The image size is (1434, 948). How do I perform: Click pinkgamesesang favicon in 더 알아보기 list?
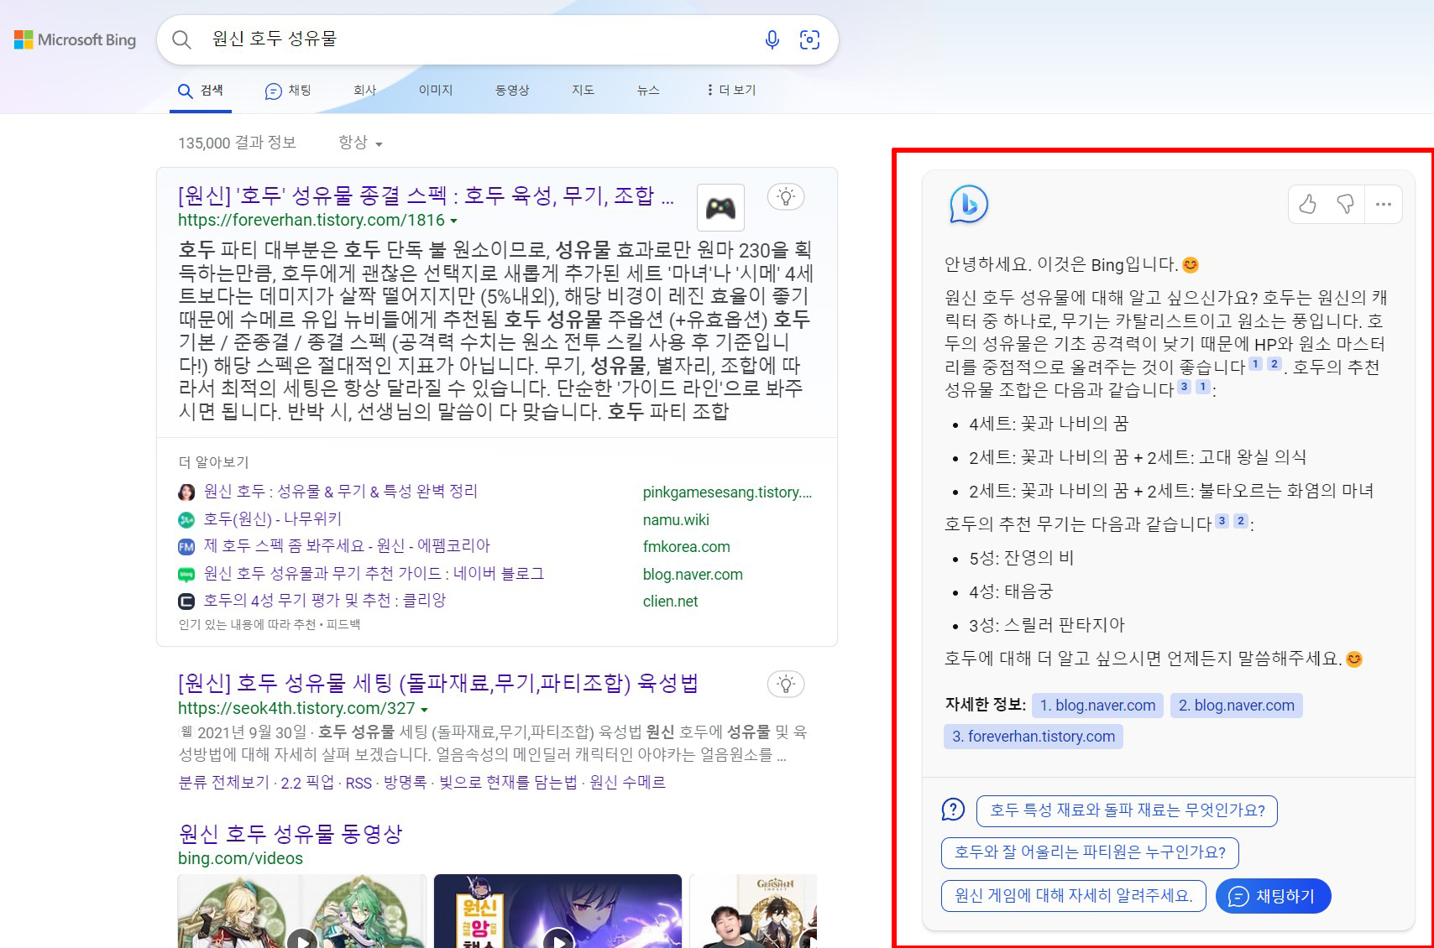point(186,492)
